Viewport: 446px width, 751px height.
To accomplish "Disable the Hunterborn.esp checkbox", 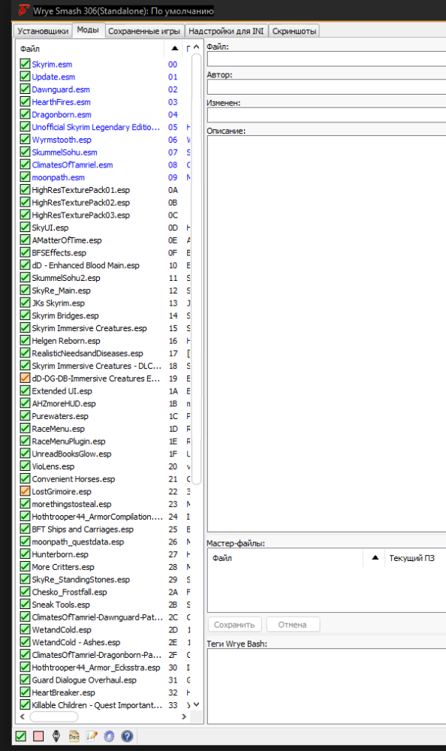I will tap(25, 553).
